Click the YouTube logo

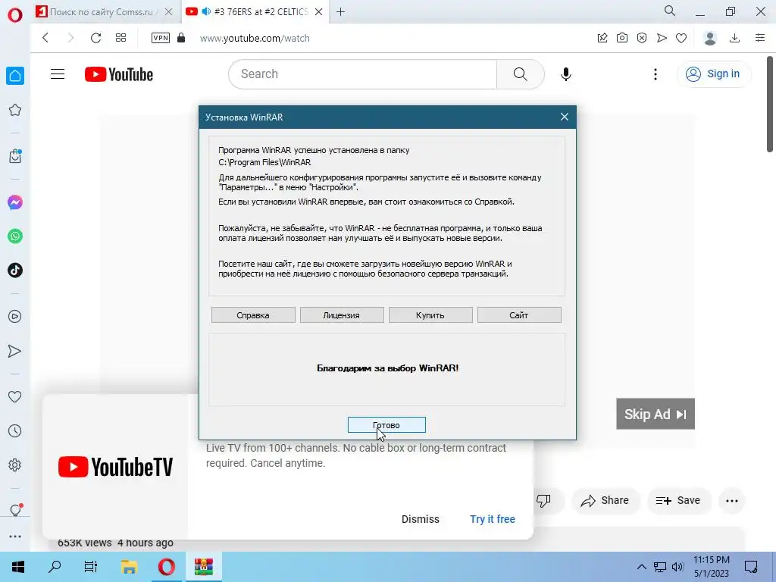(119, 74)
